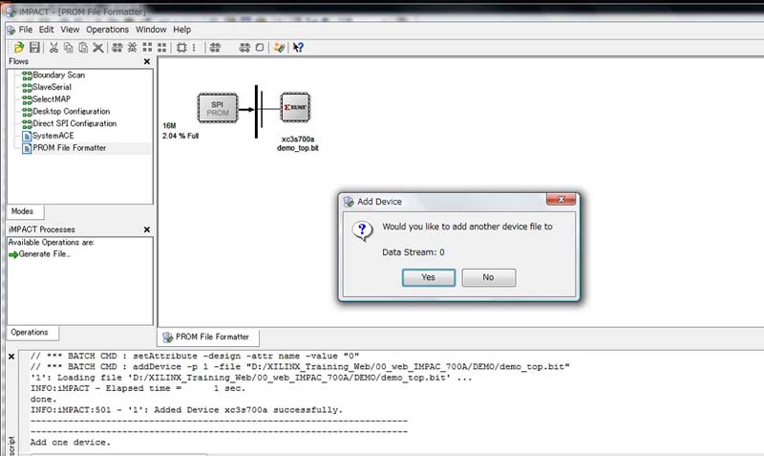
Task: Click the single chip outline toolbar icon
Action: [x=181, y=47]
